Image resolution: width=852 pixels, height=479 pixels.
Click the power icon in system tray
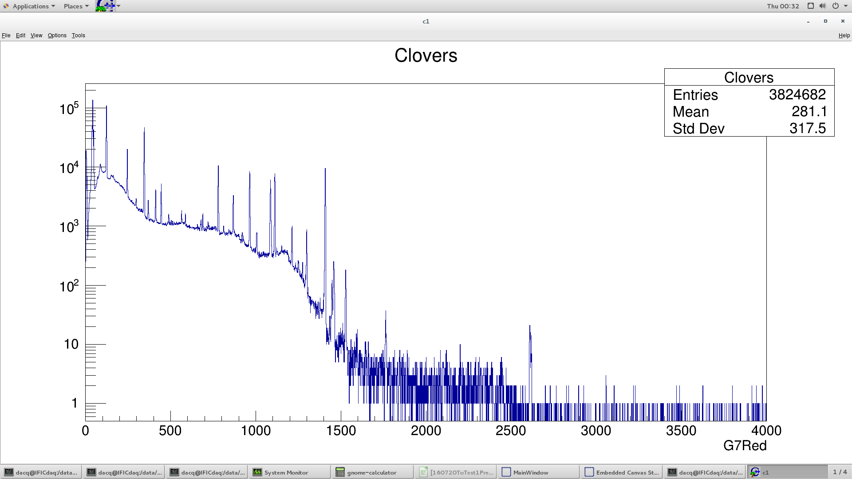pyautogui.click(x=836, y=6)
